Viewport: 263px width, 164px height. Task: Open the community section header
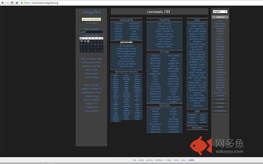coord(126,20)
